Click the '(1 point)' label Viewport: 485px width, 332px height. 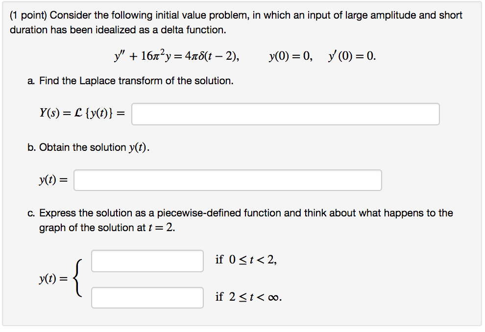coord(27,15)
